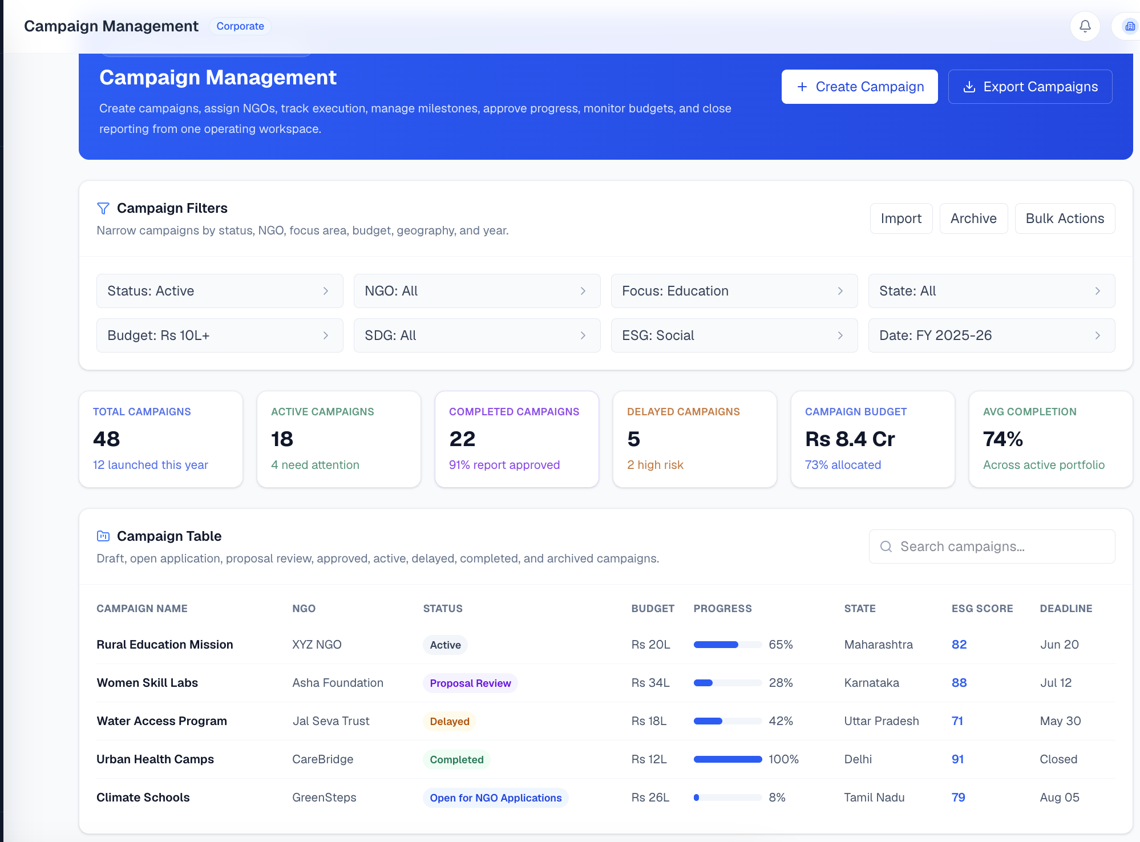Screen dimensions: 1140x842
Task: Click the 12 launched this year text
Action: (151, 465)
